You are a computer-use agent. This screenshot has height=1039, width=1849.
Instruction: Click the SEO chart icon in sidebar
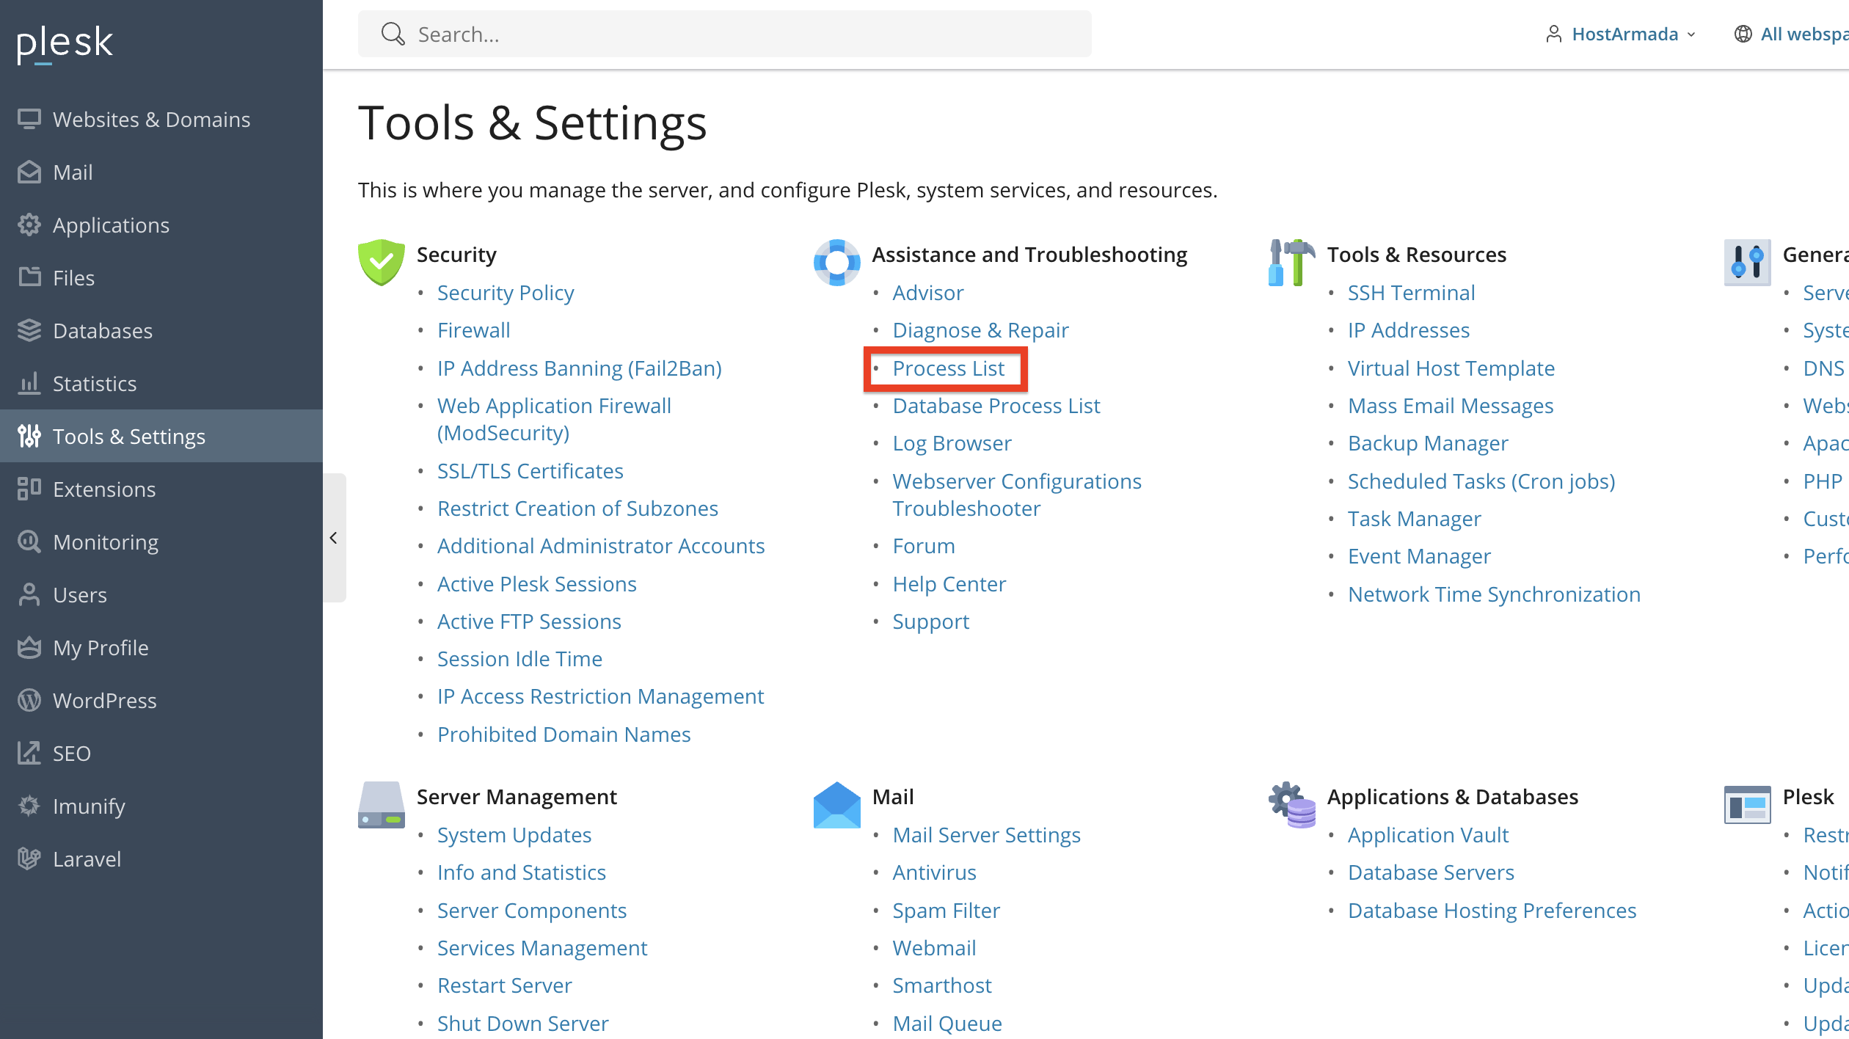(29, 754)
